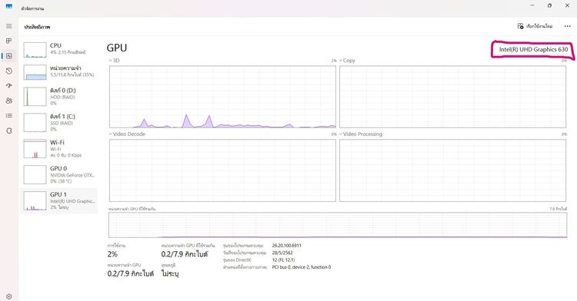Click driver version 26.20.100.6911
This screenshot has width=577, height=301.
tap(287, 246)
